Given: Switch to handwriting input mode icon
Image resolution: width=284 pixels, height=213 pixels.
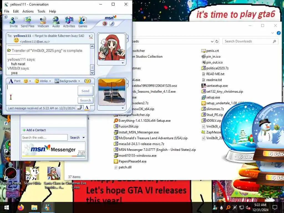Looking at the screenshot, I should (x=80, y=108).
